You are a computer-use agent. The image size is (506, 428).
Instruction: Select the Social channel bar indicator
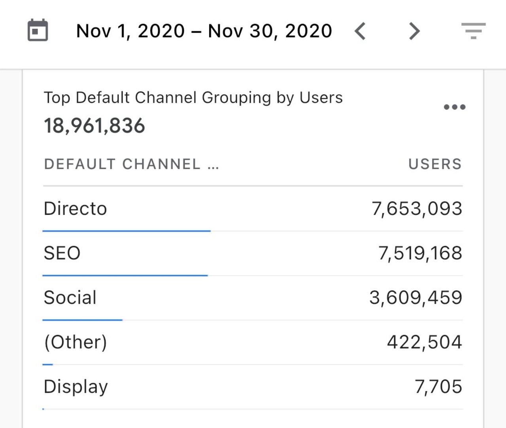point(82,319)
